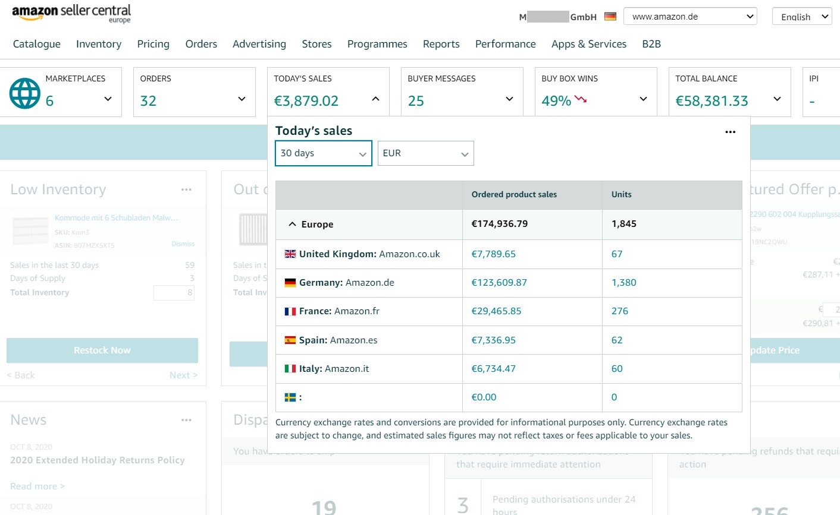Open the 30 days period dropdown
This screenshot has height=515, width=840.
(323, 153)
